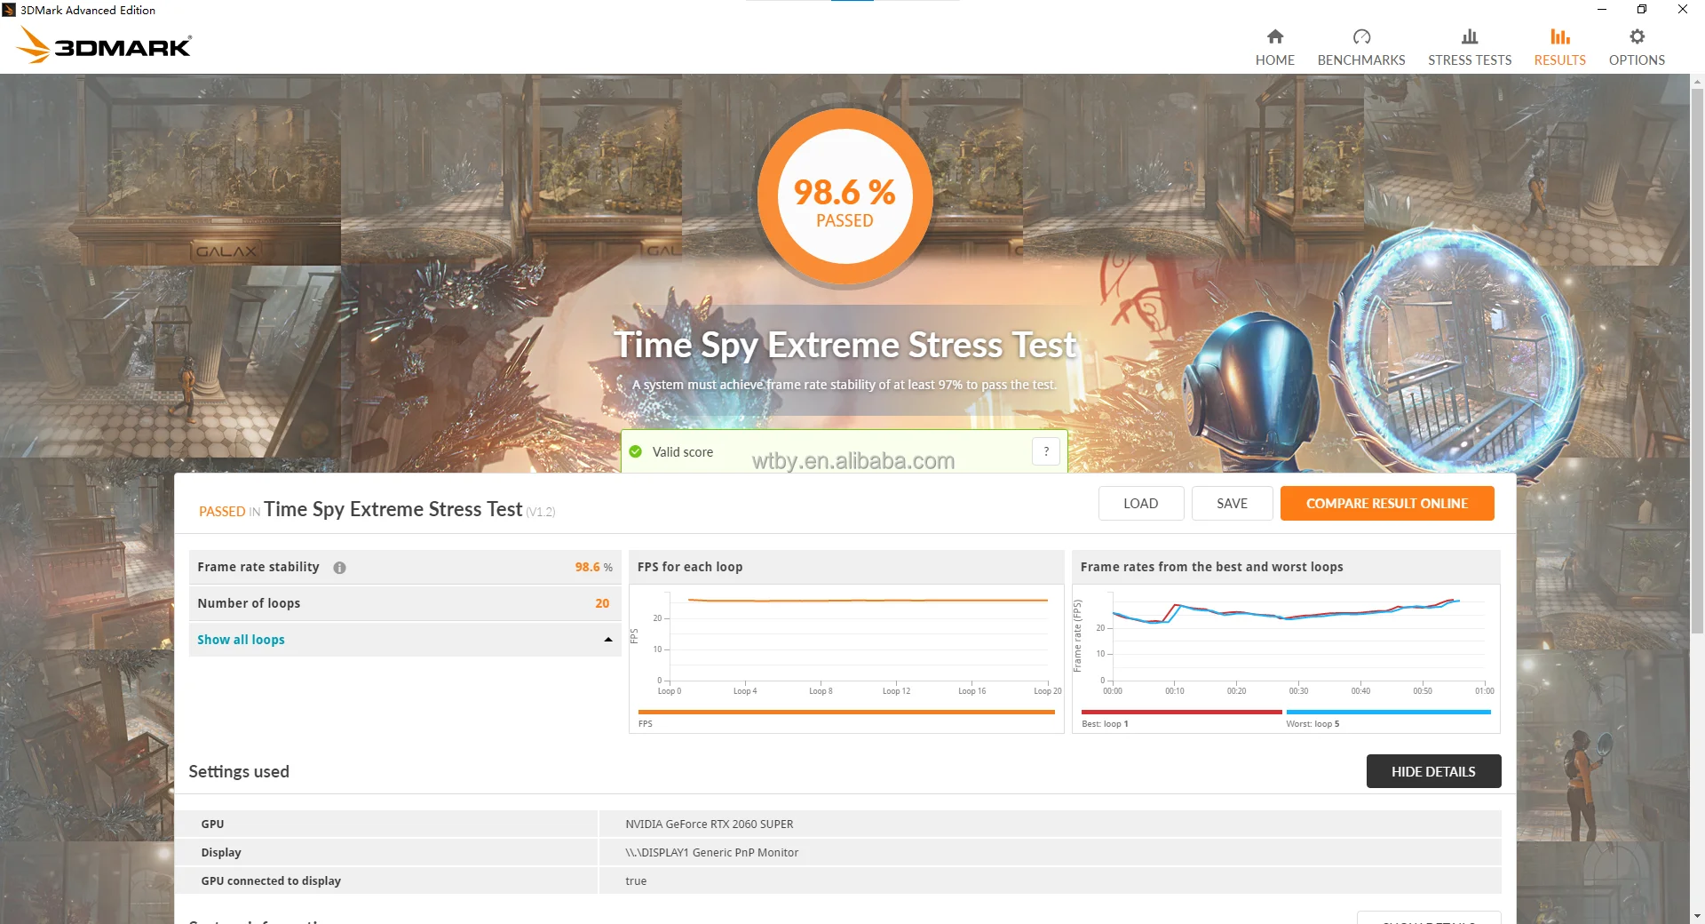Image resolution: width=1705 pixels, height=924 pixels.
Task: Click the LOAD button
Action: coord(1141,503)
